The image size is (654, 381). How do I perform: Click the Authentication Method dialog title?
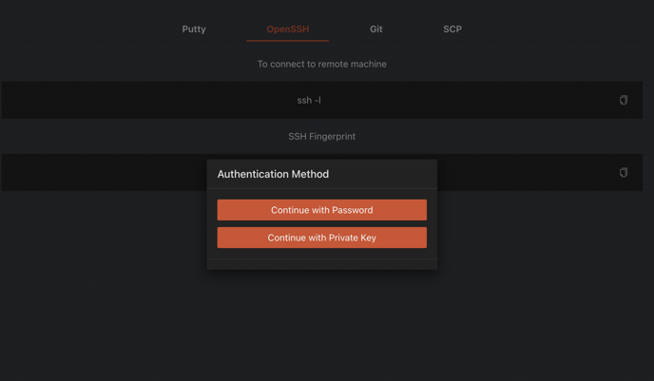coord(273,174)
